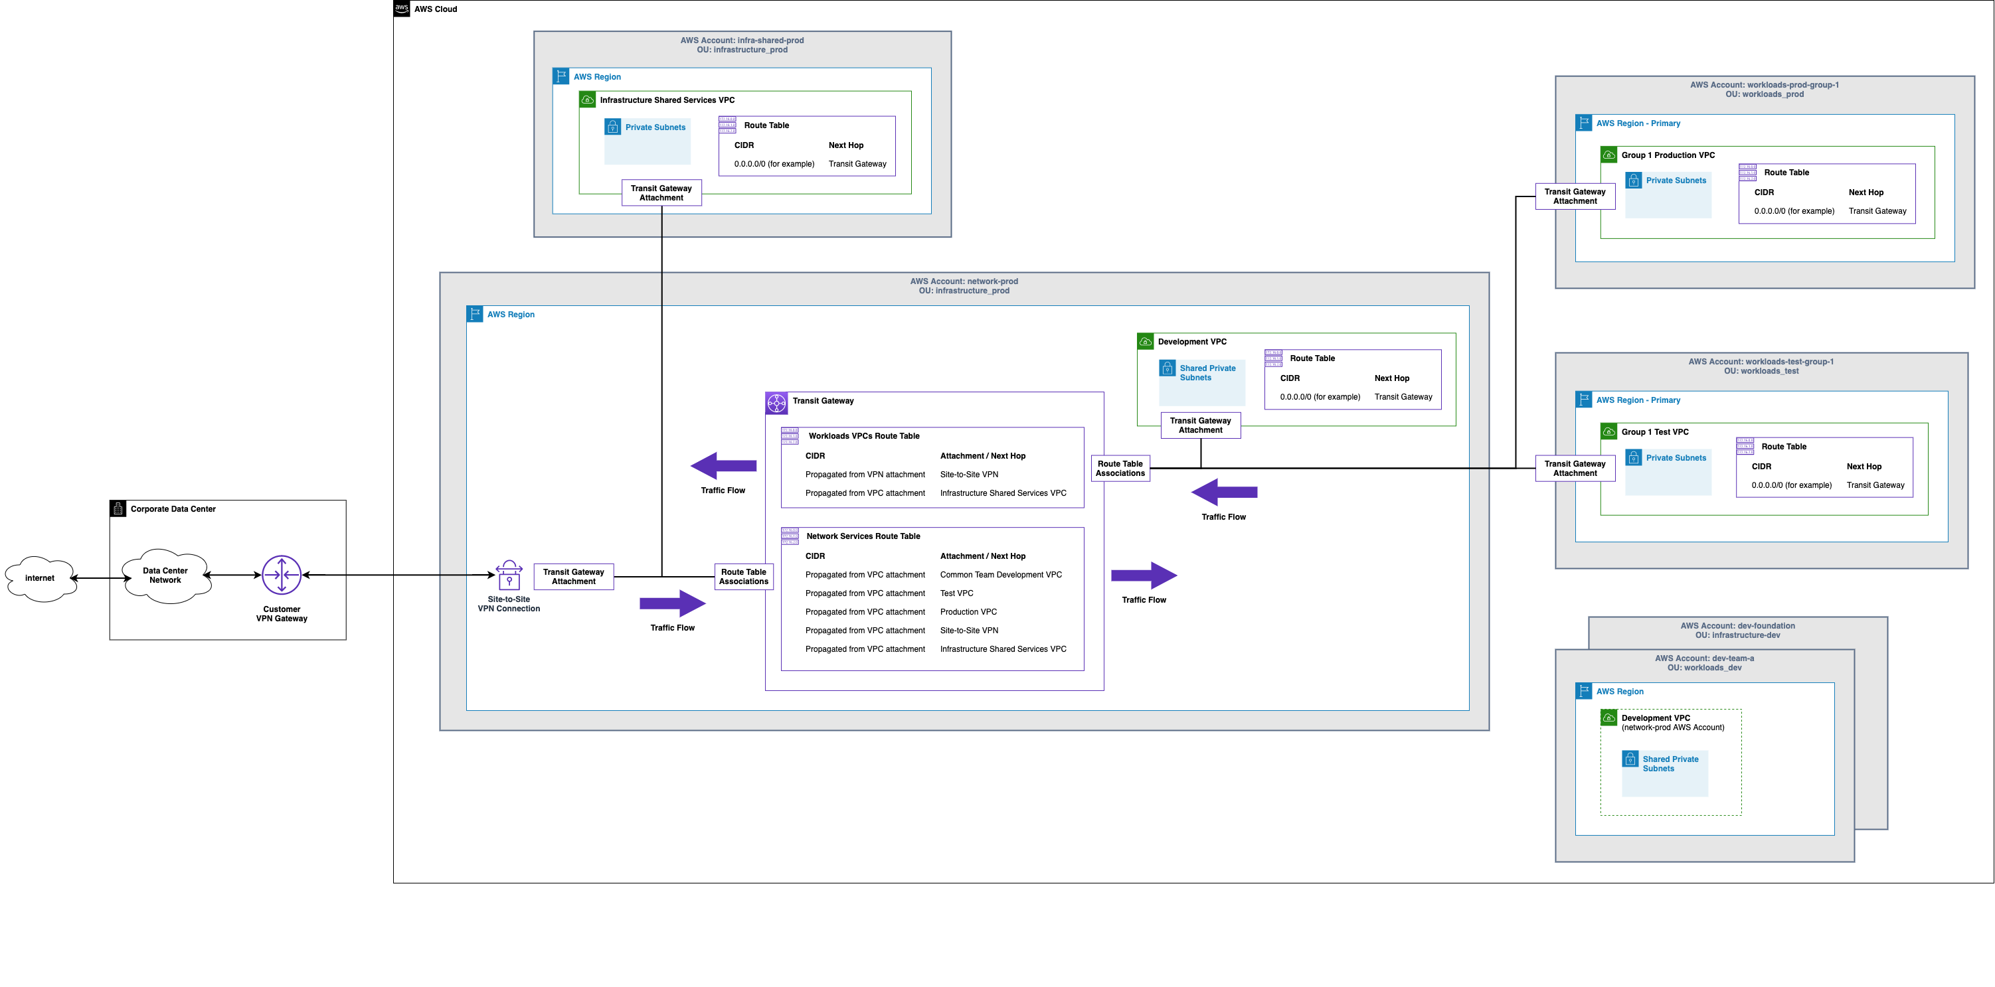Select the Transit Gateway purple icon

point(776,402)
